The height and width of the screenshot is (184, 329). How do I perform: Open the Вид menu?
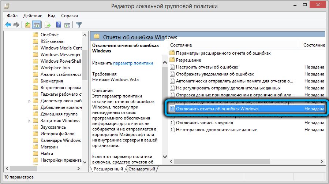(52, 16)
